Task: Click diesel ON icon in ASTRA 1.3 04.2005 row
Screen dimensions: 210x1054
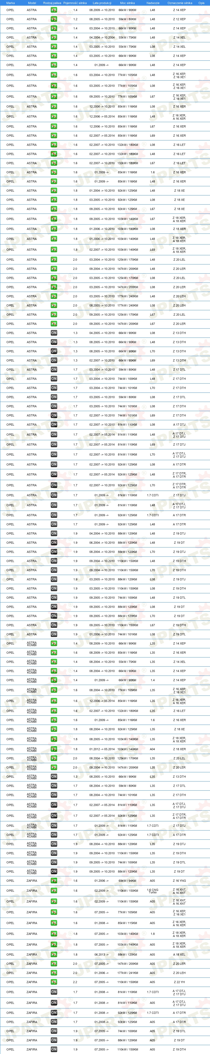Action: (54, 333)
